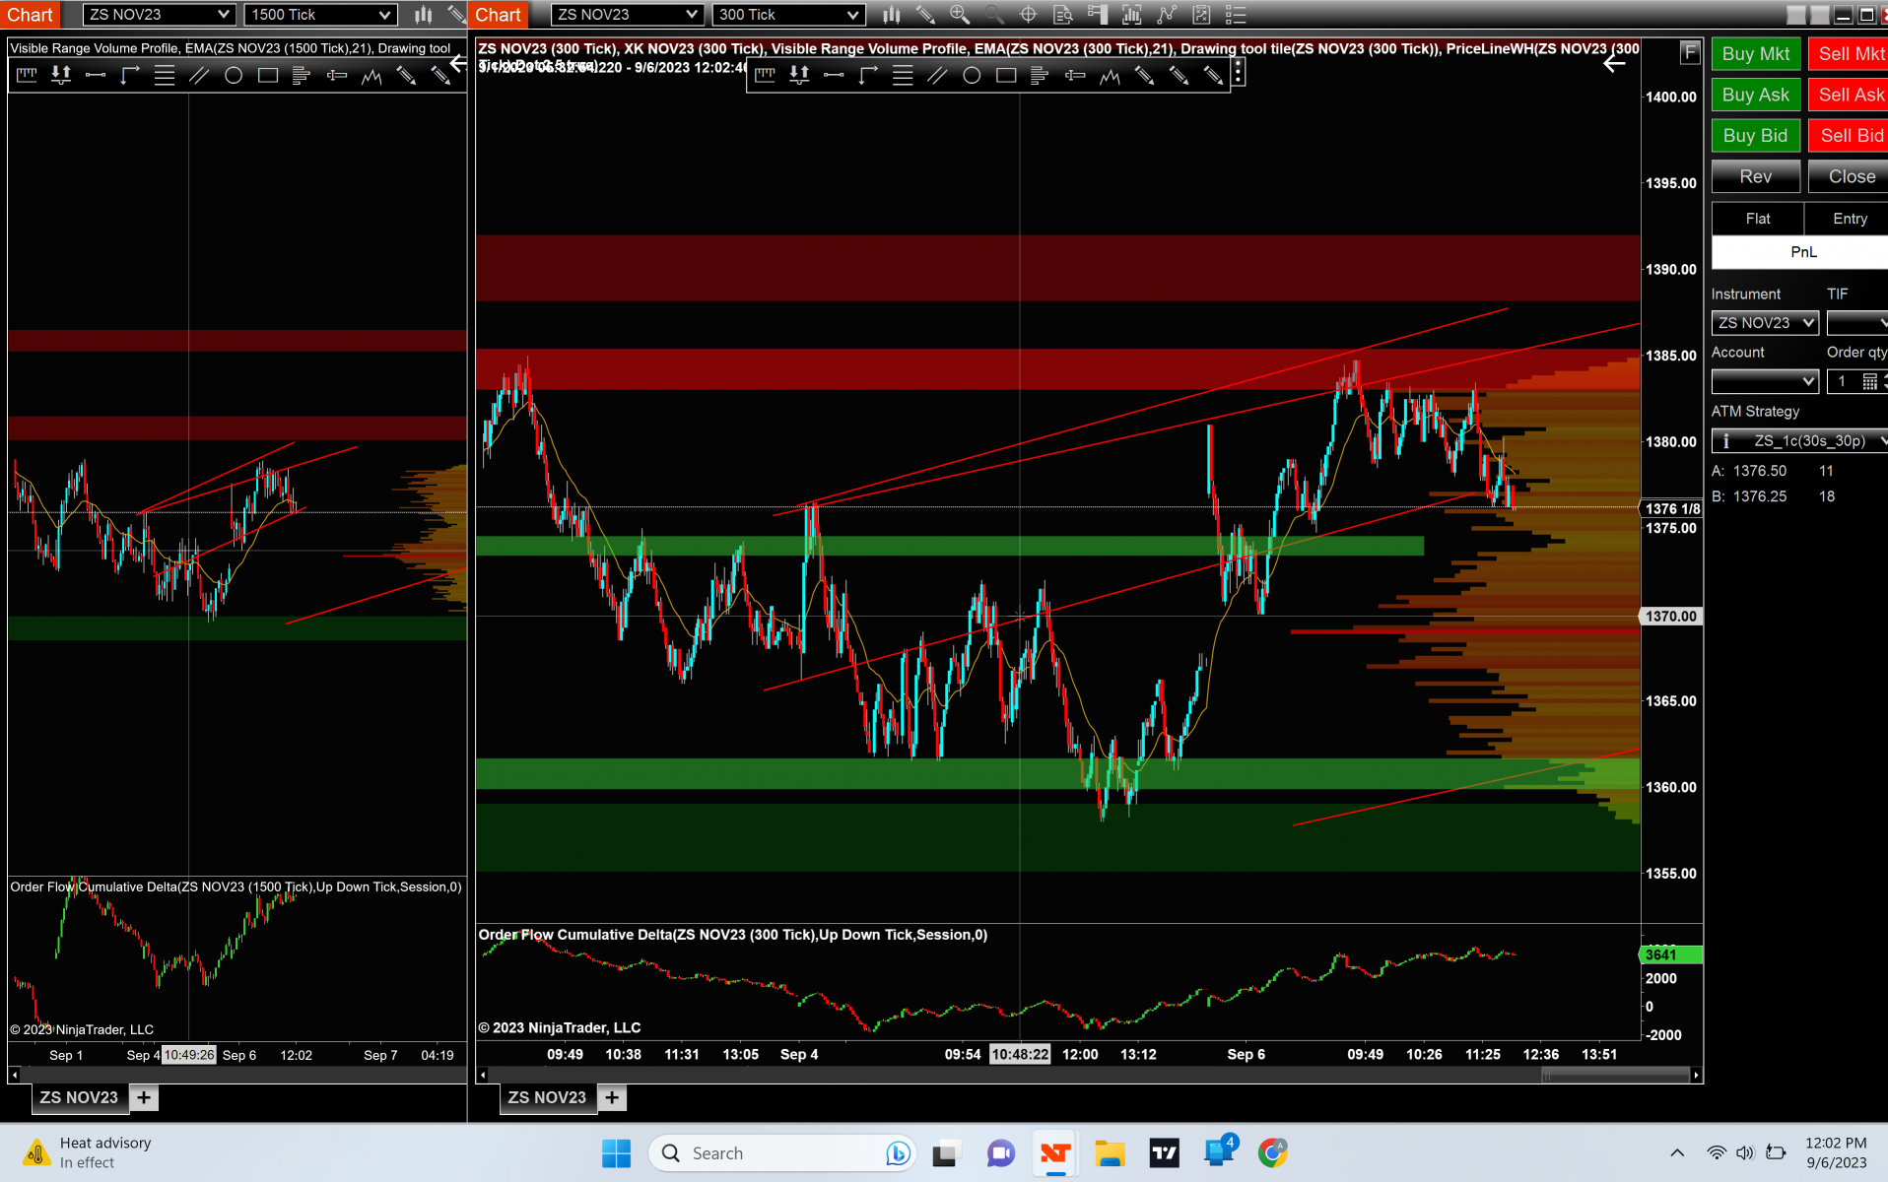Open the 300 Tick interval dropdown
Viewport: 1888px width, 1182px height.
[788, 15]
